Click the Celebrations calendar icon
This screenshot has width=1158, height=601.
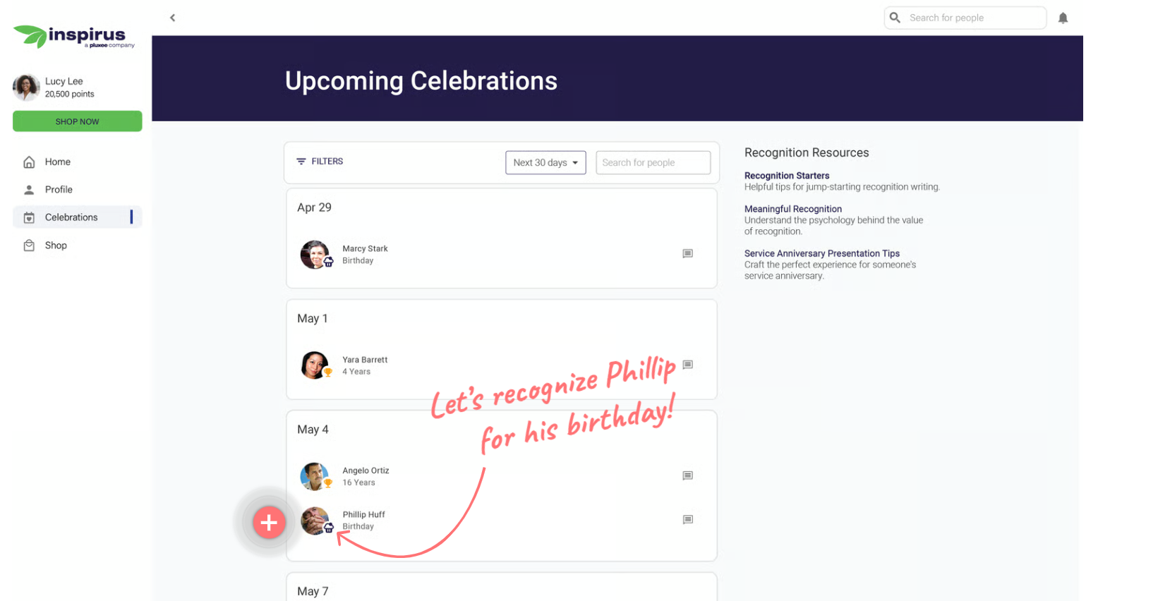29,217
